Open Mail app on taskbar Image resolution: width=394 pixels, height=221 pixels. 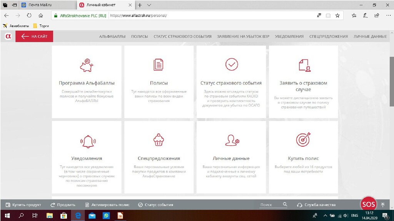tap(92, 216)
